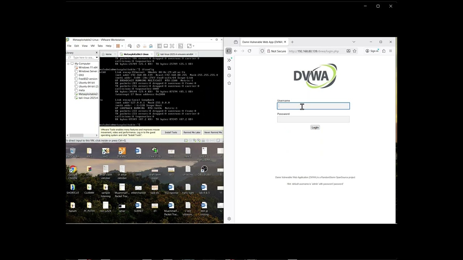
Task: Open synced tabs icon in browser sidebar
Action: click(x=229, y=68)
